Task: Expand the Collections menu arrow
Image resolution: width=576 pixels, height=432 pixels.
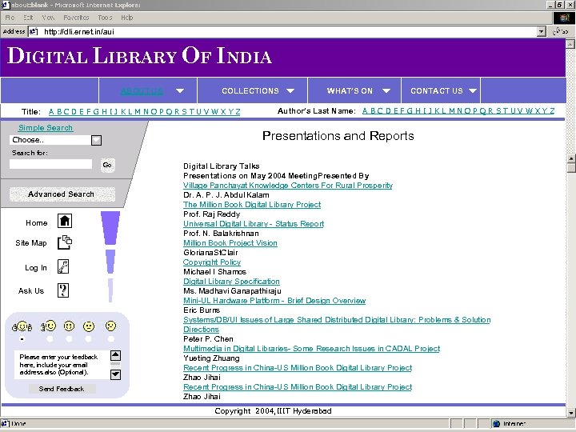Action: (290, 90)
